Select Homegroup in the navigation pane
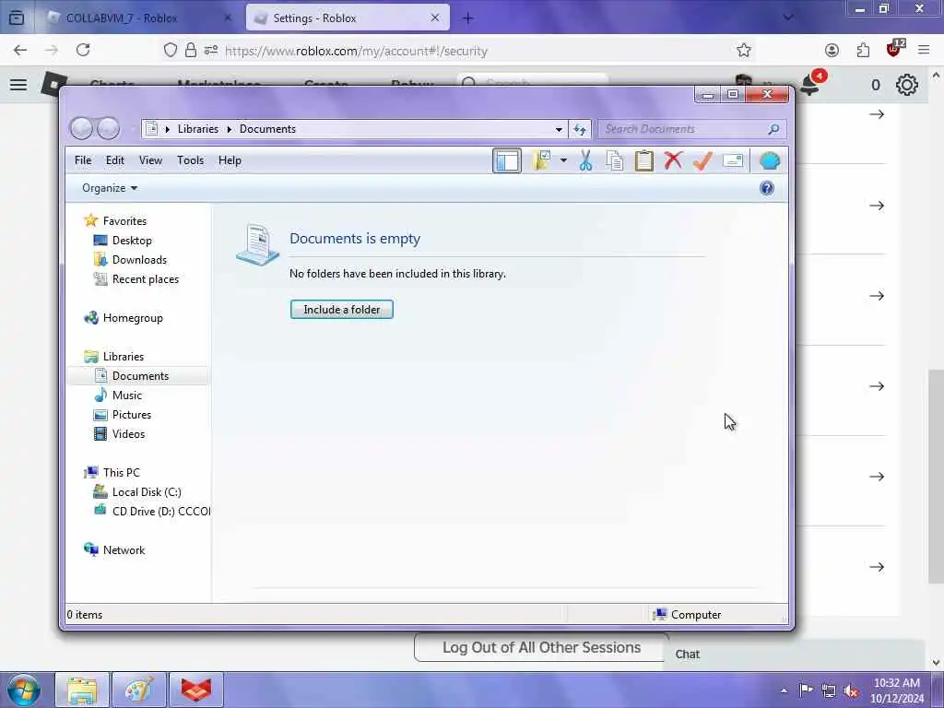 [124, 318]
